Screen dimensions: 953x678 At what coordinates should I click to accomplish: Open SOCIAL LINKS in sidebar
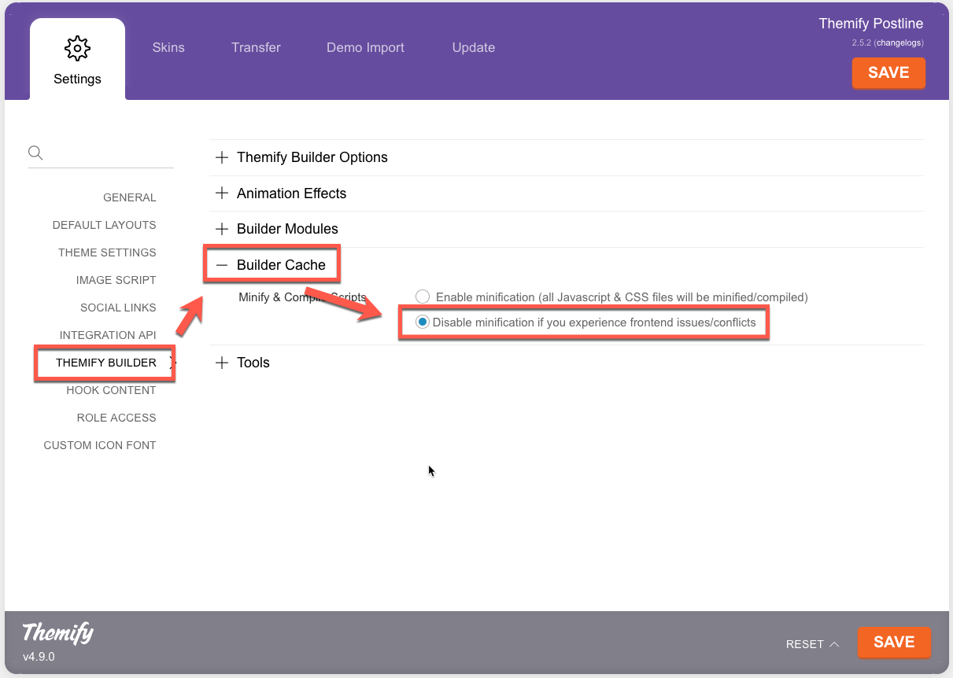(118, 308)
